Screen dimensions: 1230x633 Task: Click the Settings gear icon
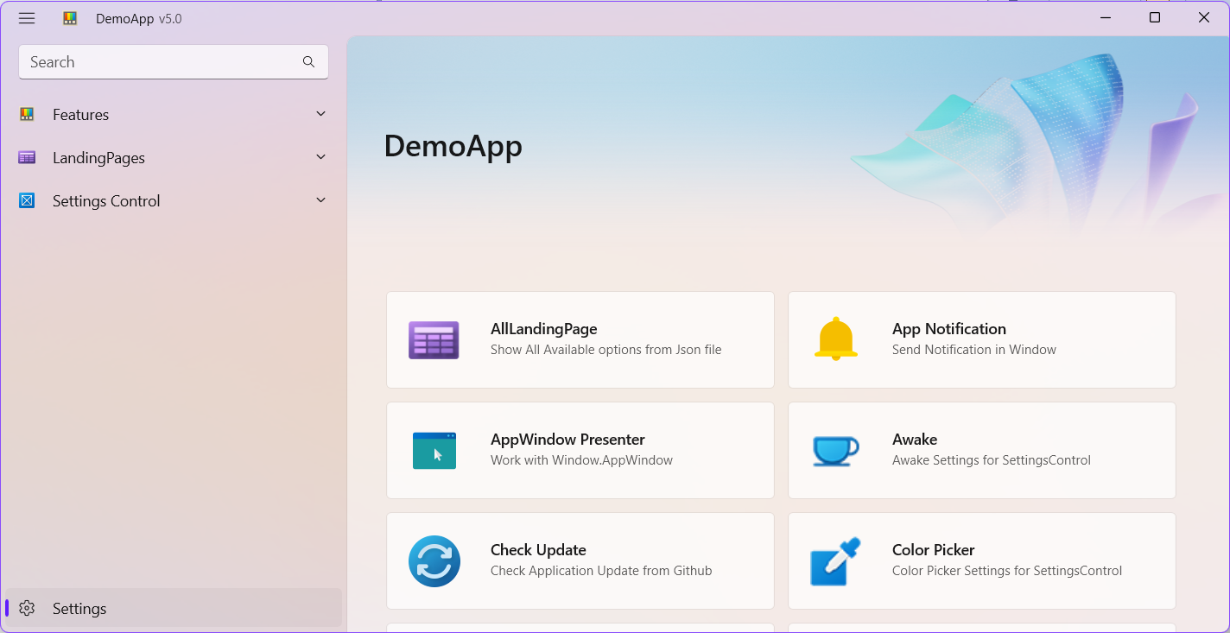(x=27, y=608)
